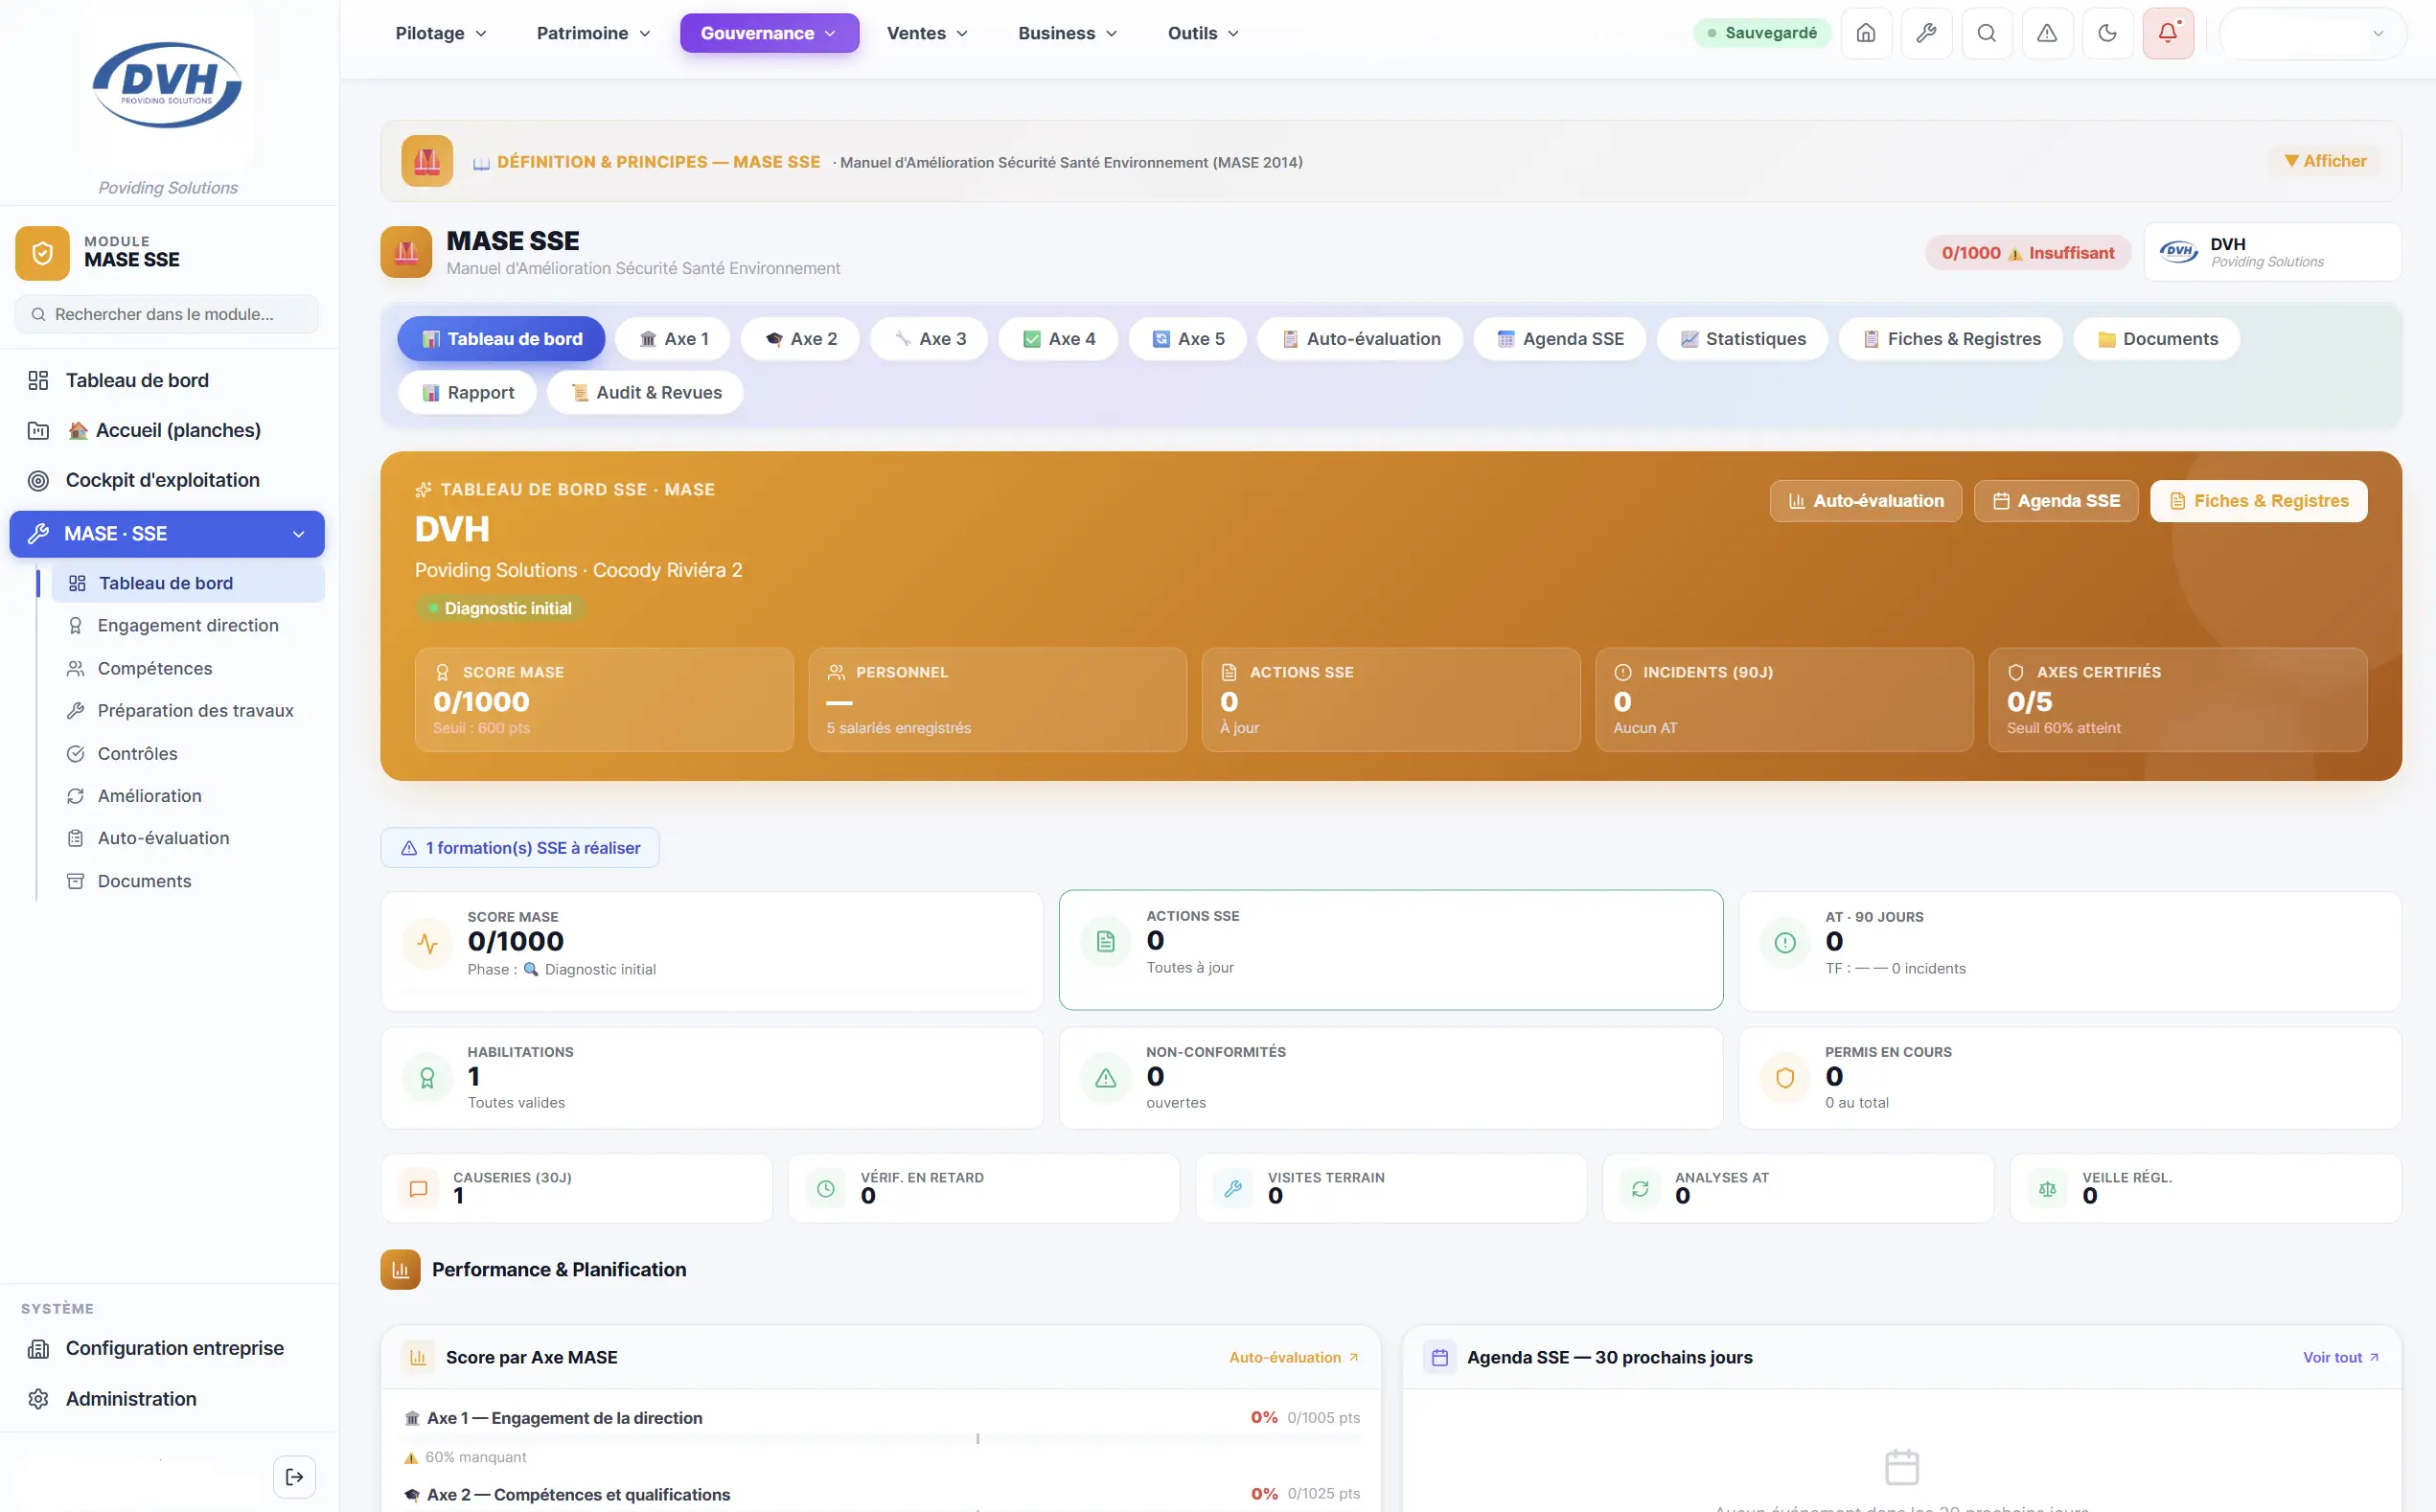Click the Performance & Planification chart icon
Screen dimensions: 2436x1512
tap(400, 1269)
